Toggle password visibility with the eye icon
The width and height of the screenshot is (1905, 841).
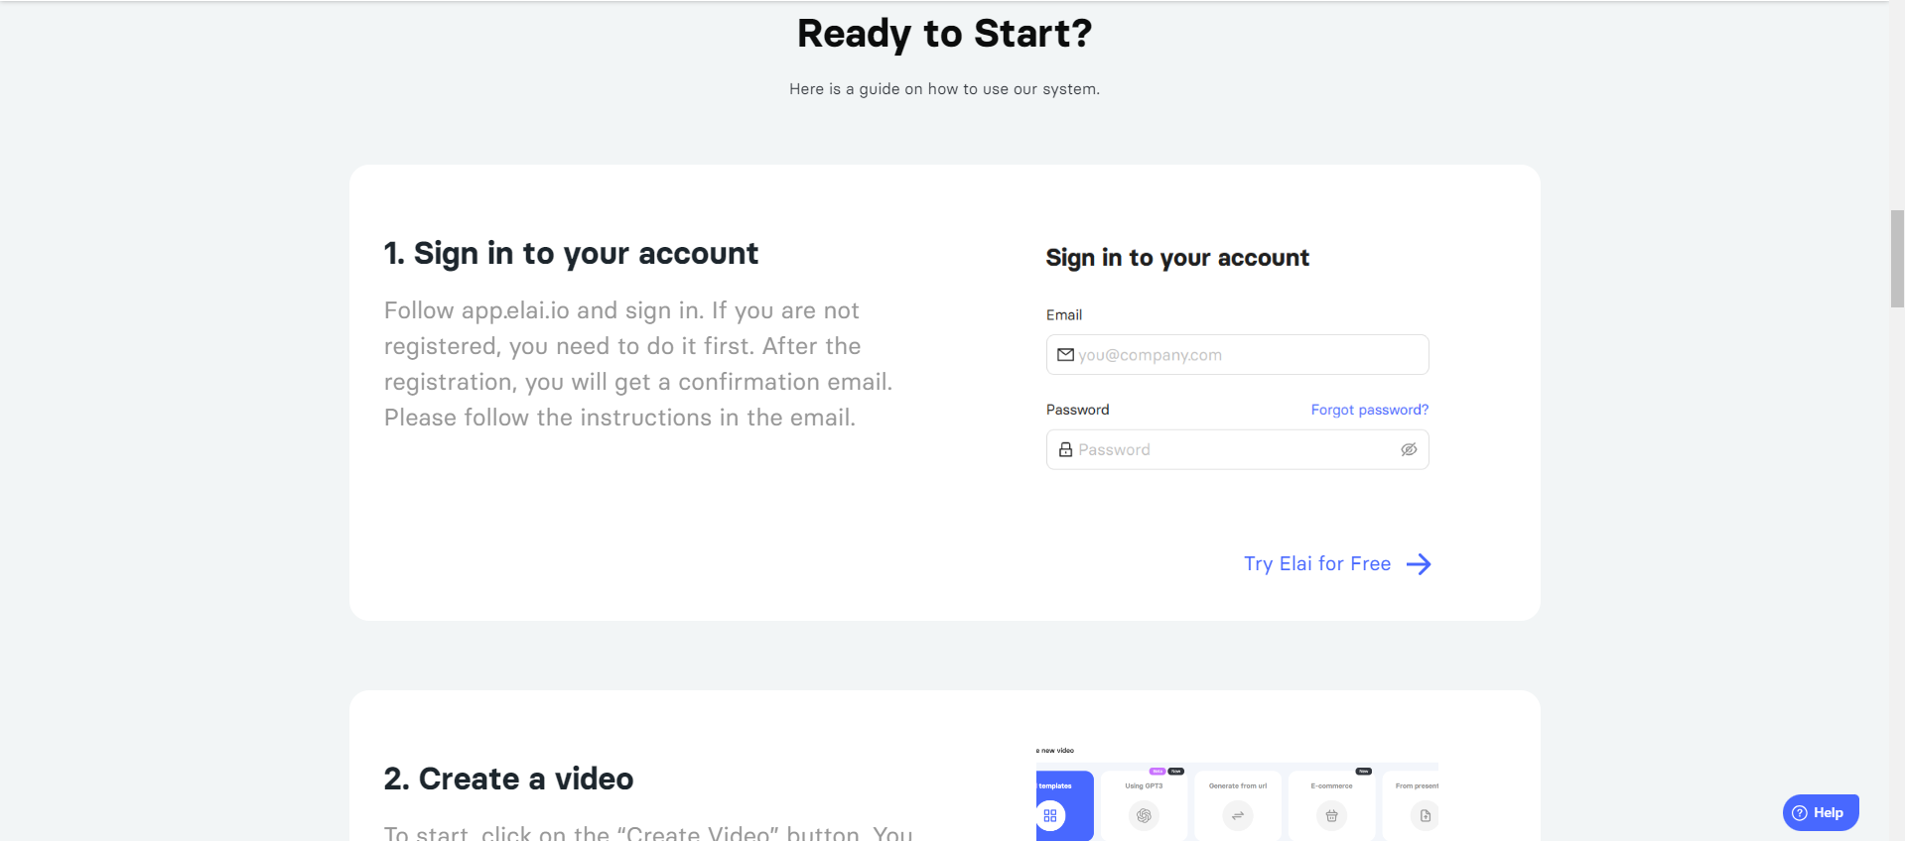[x=1409, y=449]
